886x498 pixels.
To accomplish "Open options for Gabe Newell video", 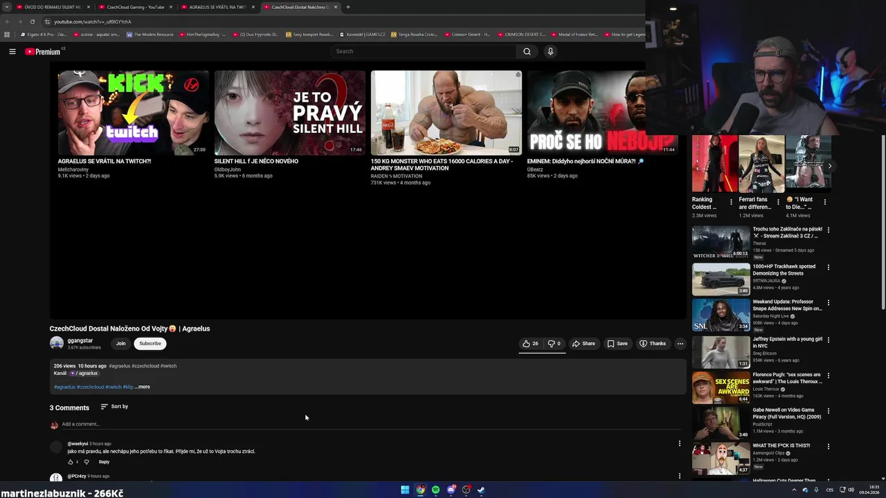I will click(828, 411).
